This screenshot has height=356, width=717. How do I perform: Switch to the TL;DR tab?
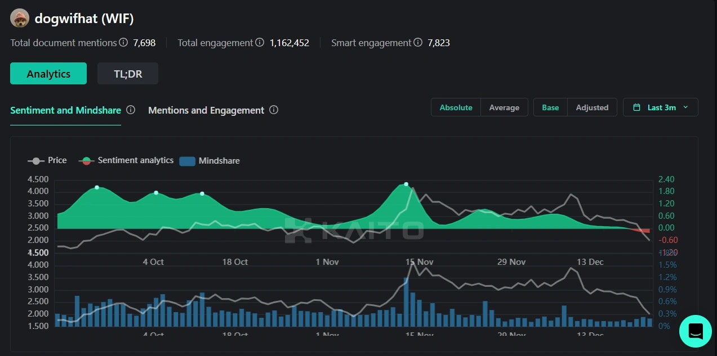coord(127,73)
